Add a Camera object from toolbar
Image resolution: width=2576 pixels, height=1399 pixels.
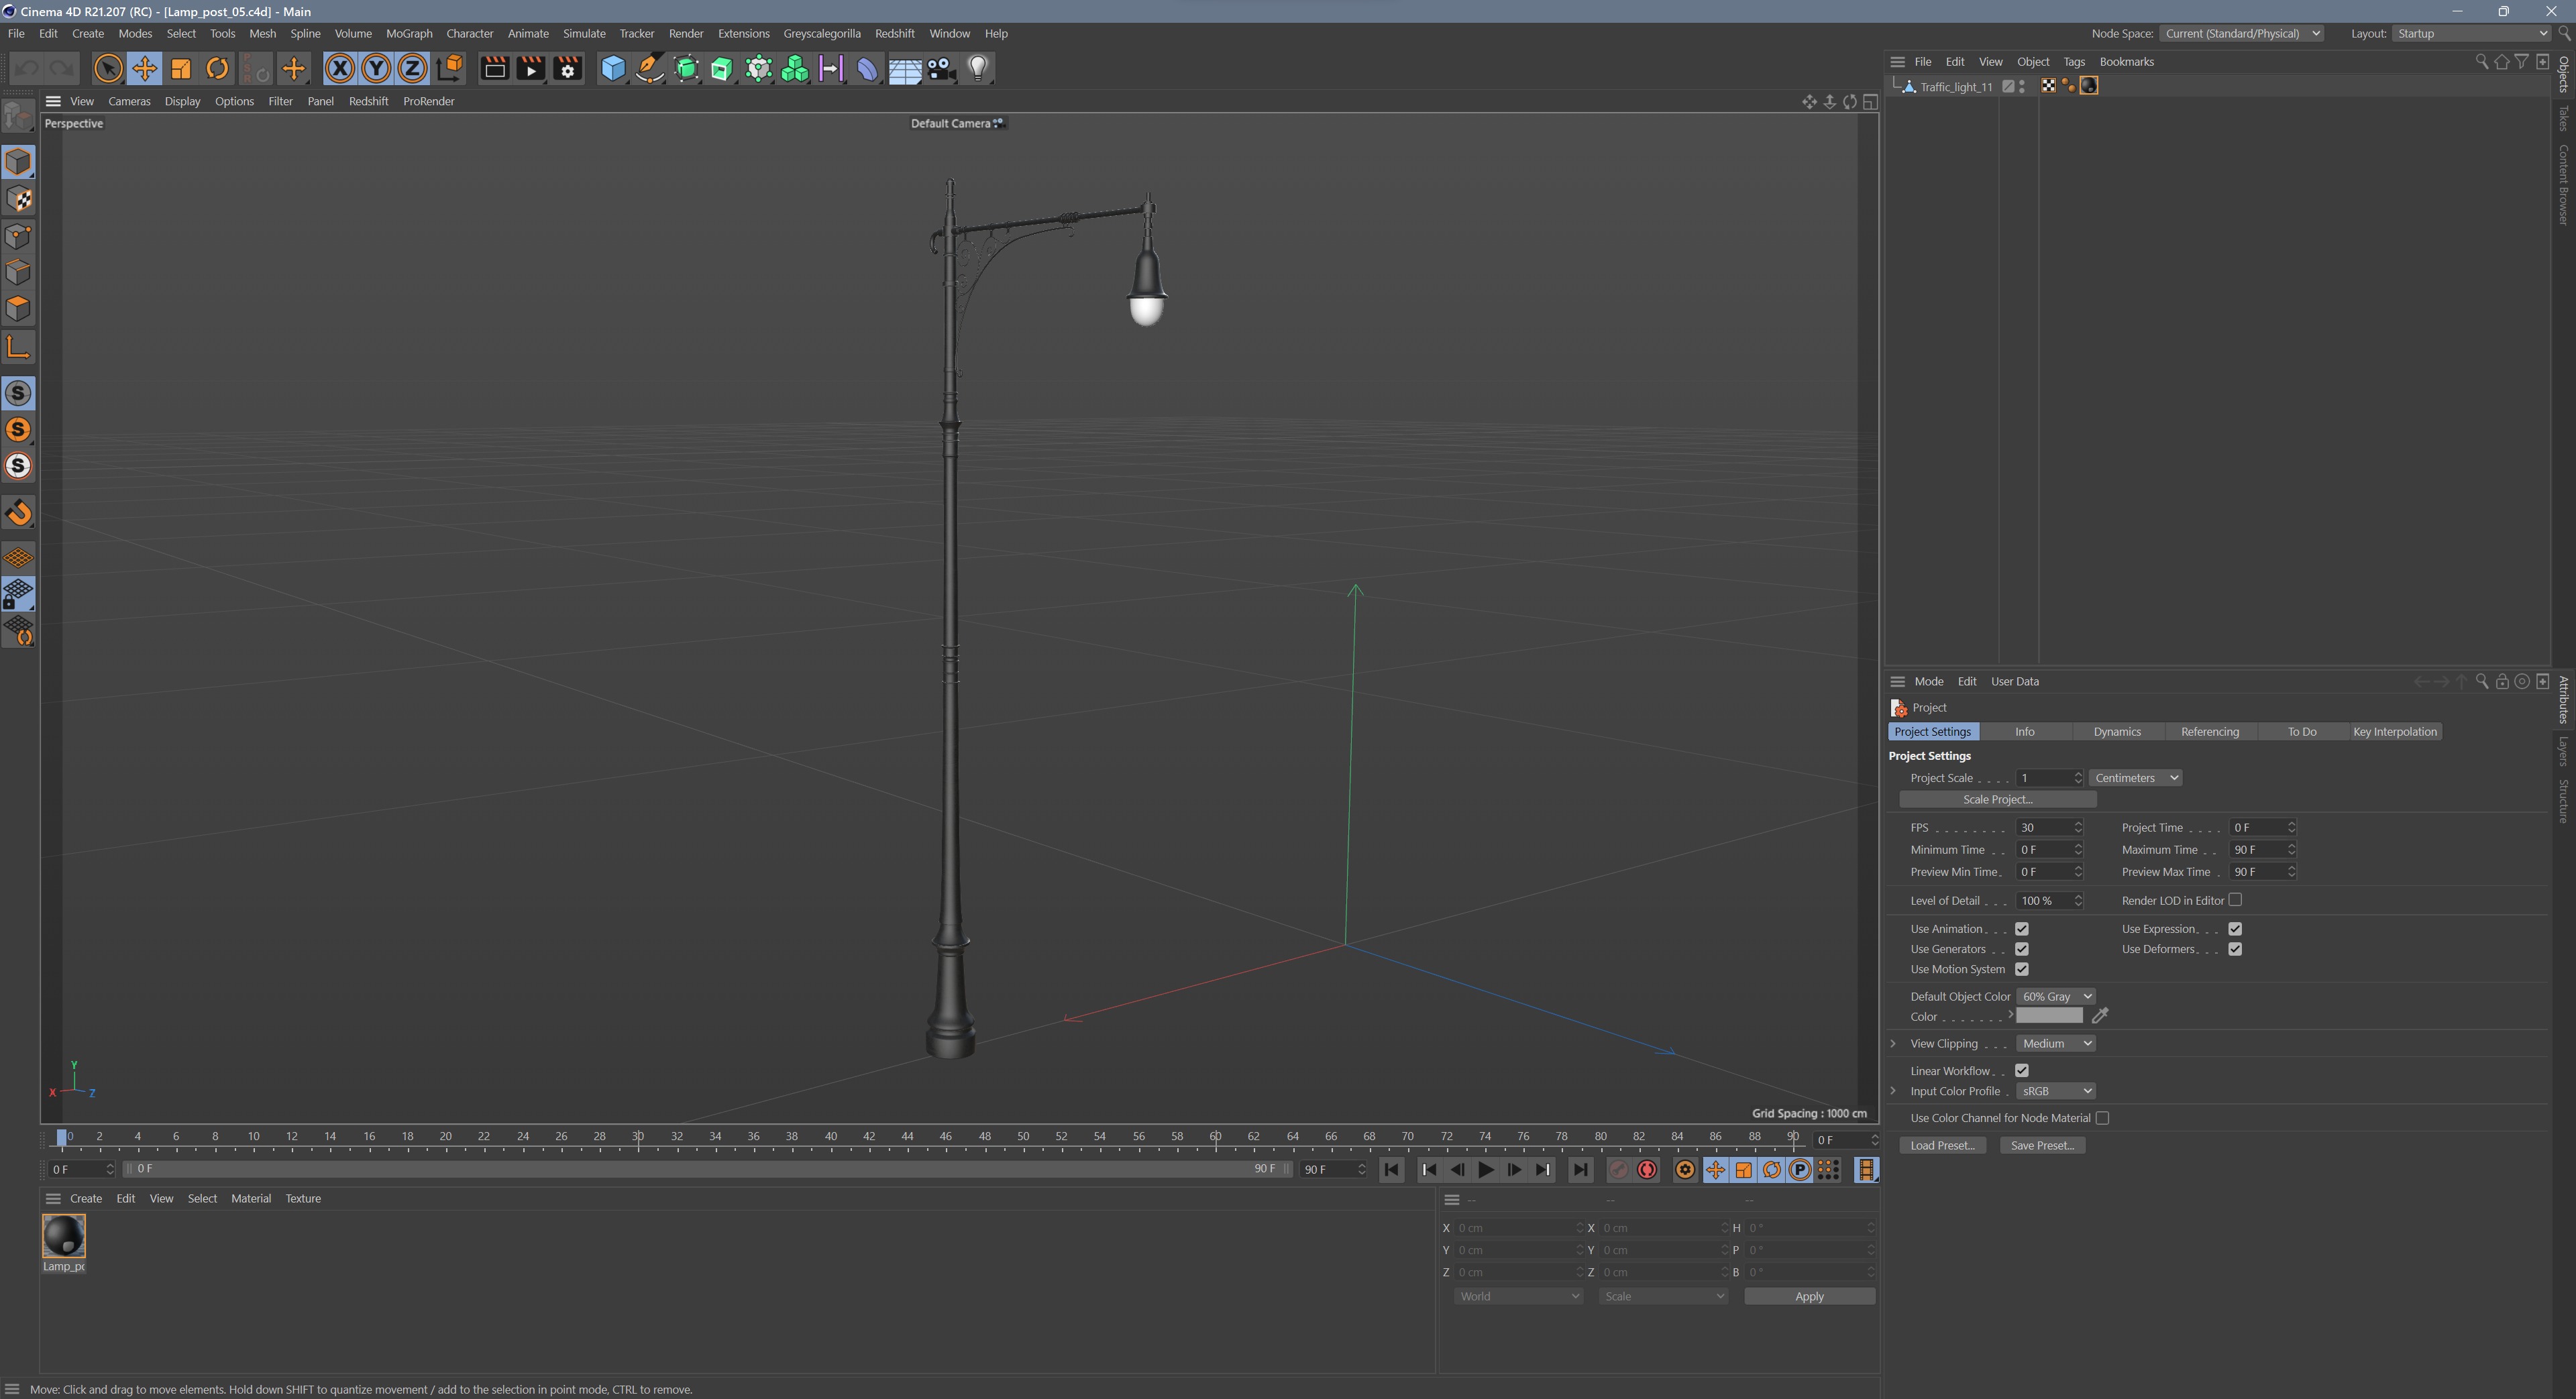point(941,68)
